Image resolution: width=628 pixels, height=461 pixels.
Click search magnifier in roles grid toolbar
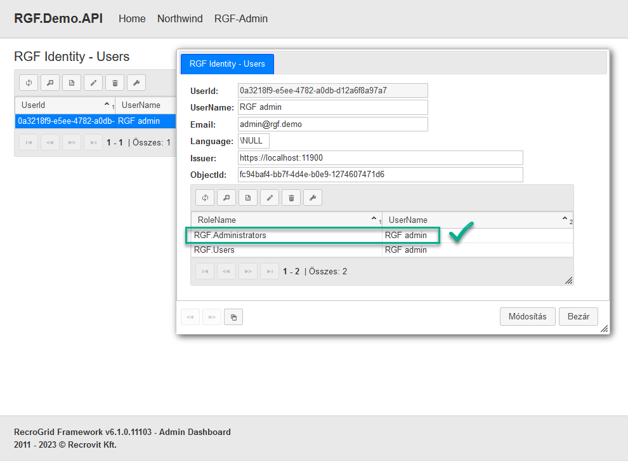[x=226, y=197]
